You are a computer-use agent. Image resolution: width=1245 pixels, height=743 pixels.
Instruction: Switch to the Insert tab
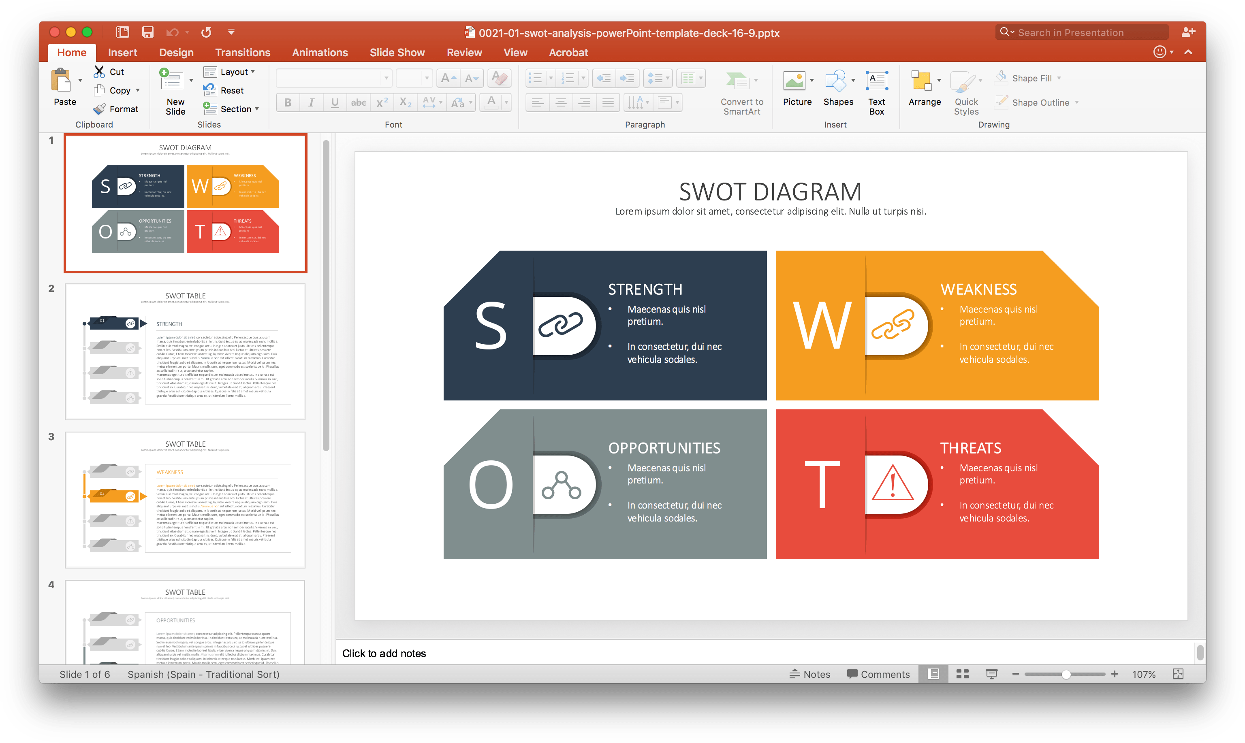click(122, 53)
